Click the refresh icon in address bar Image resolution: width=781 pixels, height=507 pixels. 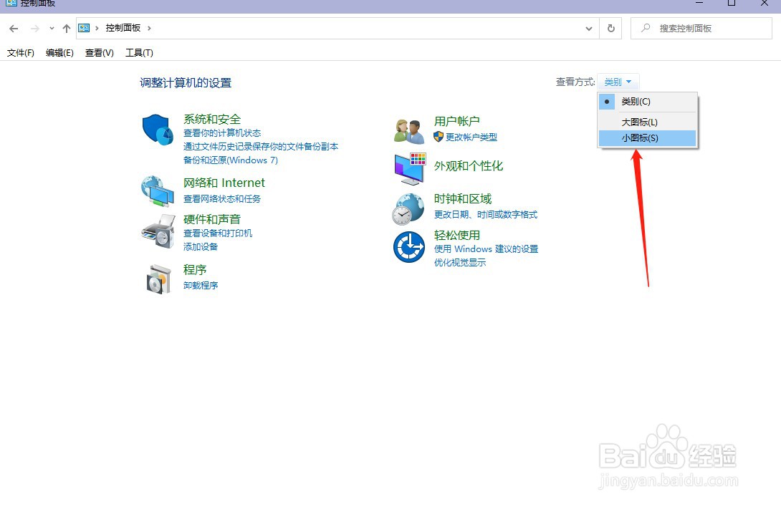[610, 28]
